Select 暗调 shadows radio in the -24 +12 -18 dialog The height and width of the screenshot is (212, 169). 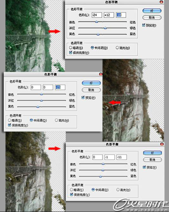[x=71, y=48]
